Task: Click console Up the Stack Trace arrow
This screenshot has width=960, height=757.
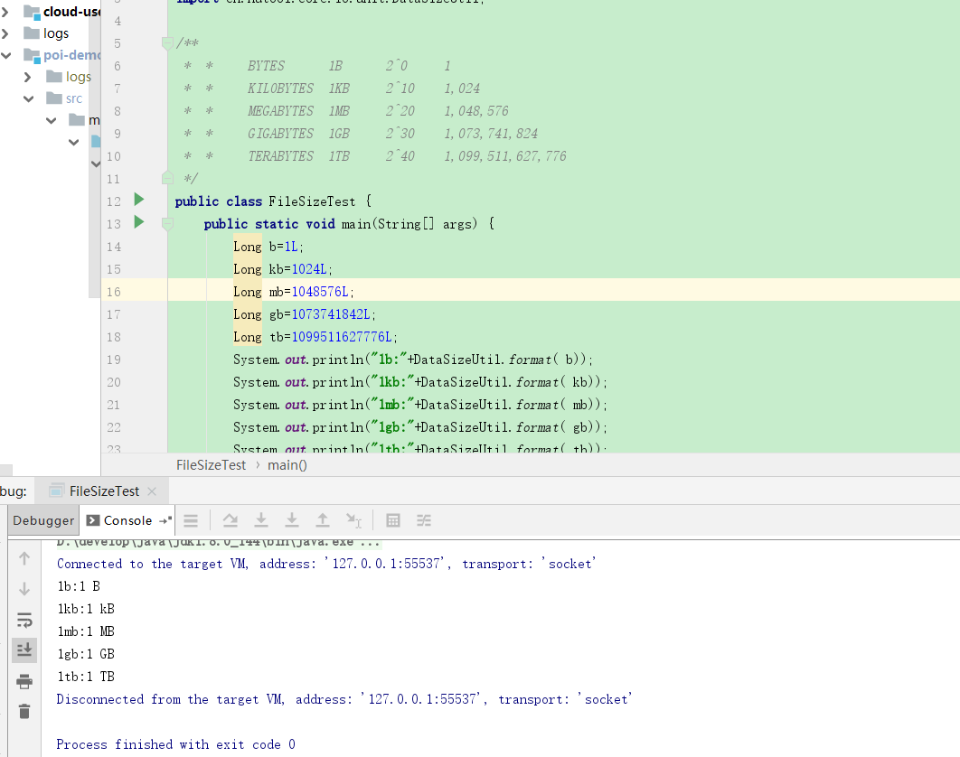Action: coord(24,558)
